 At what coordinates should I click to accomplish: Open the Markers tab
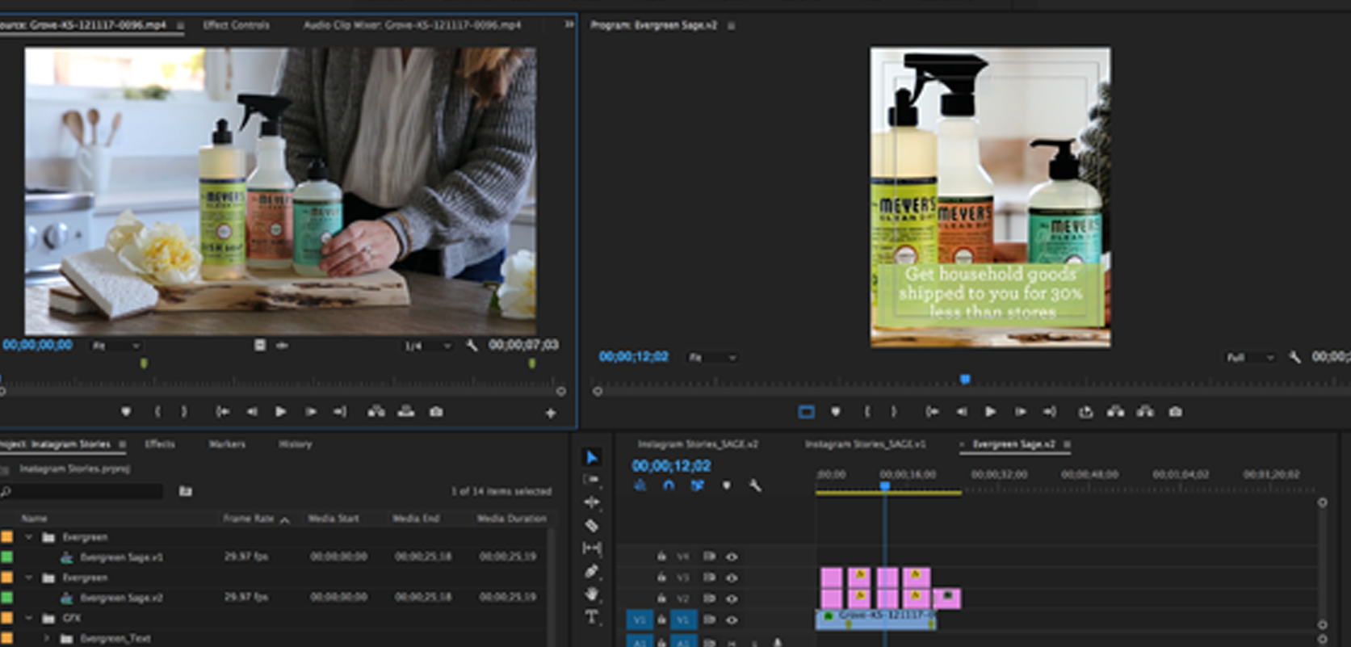click(x=226, y=444)
